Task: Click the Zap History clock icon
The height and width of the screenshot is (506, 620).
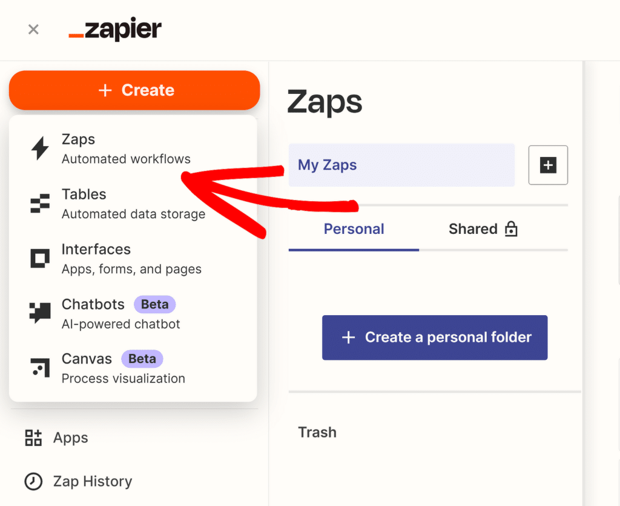Action: [x=33, y=481]
